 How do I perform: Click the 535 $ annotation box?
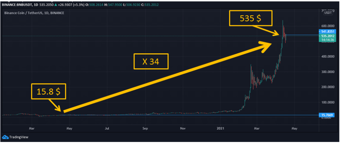point(250,18)
